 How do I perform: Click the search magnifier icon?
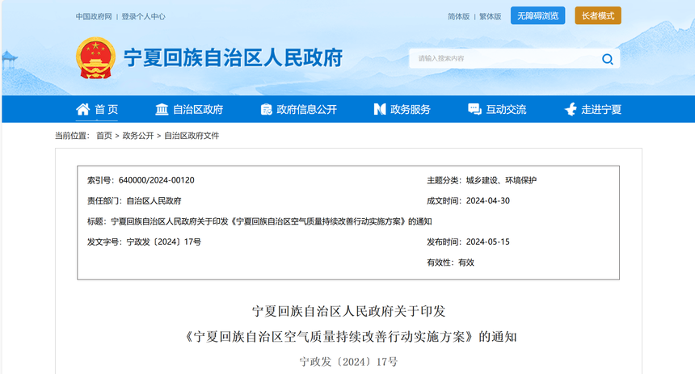pos(607,59)
